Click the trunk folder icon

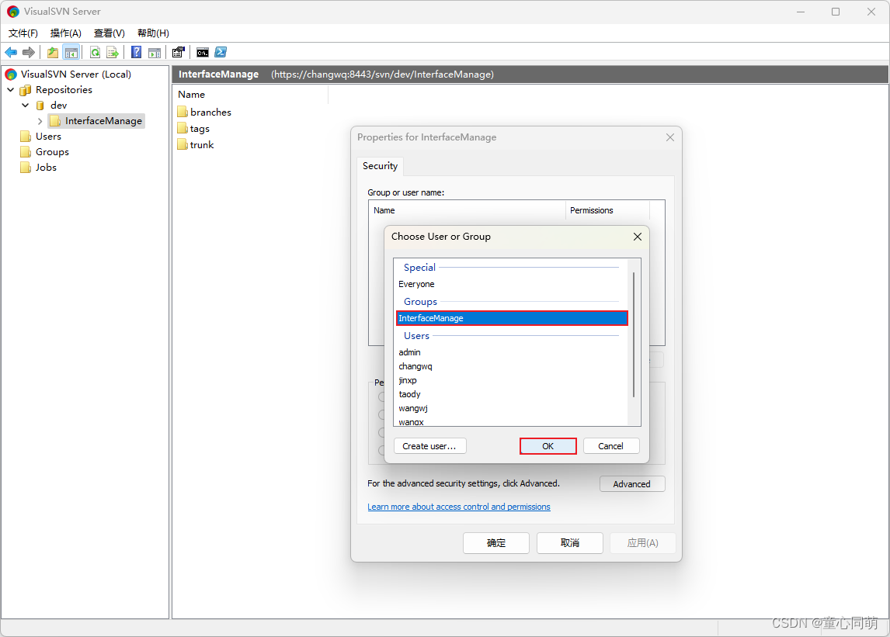[183, 144]
